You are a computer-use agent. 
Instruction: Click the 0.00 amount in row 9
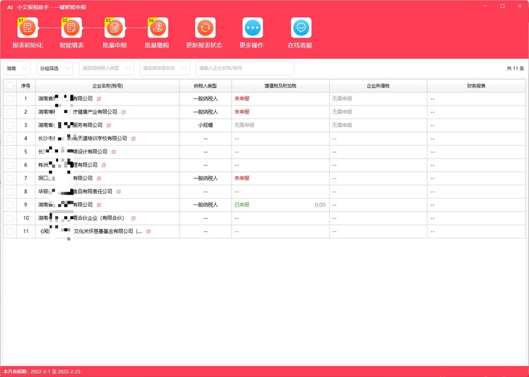pos(320,205)
